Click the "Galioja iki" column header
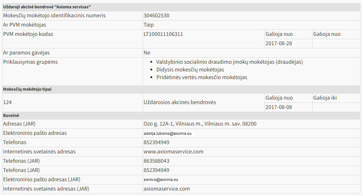The image size is (363, 196). tap(325, 98)
